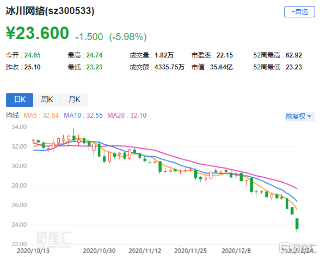Screen dimensions: 320x257
Task: Click the 2020/12/8 date axis label
Action: [x=236, y=251]
